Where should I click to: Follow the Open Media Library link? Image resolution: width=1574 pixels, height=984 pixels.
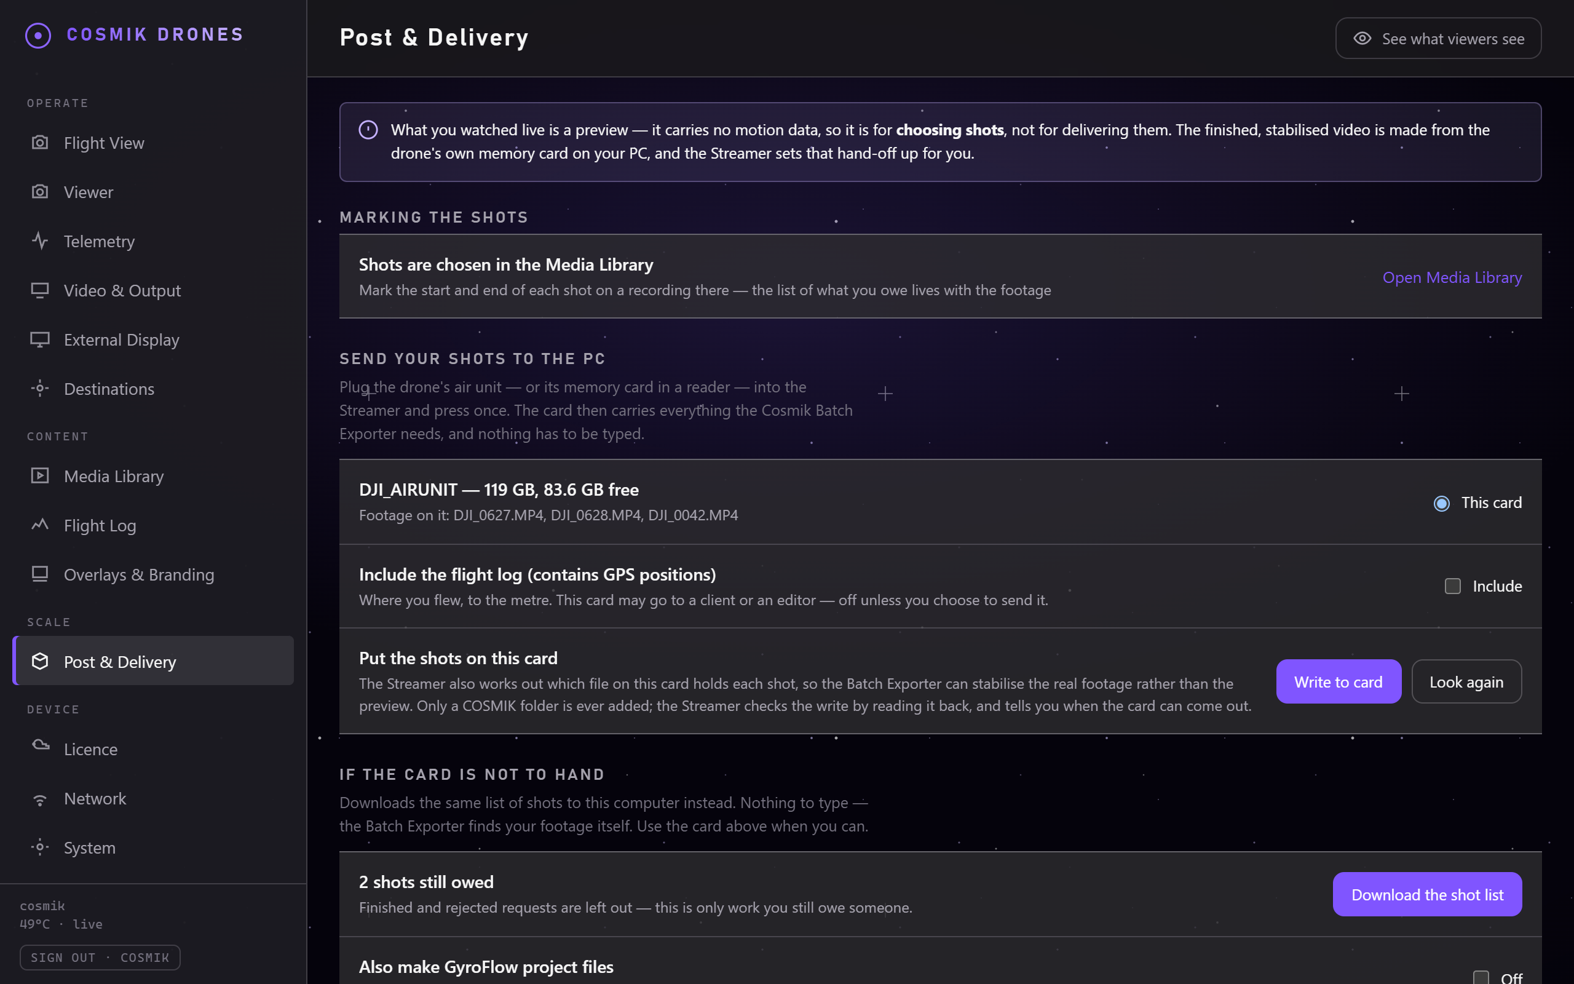coord(1452,277)
